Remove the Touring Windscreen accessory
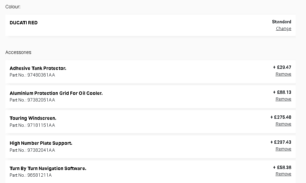This screenshot has width=306, height=183. pyautogui.click(x=283, y=124)
